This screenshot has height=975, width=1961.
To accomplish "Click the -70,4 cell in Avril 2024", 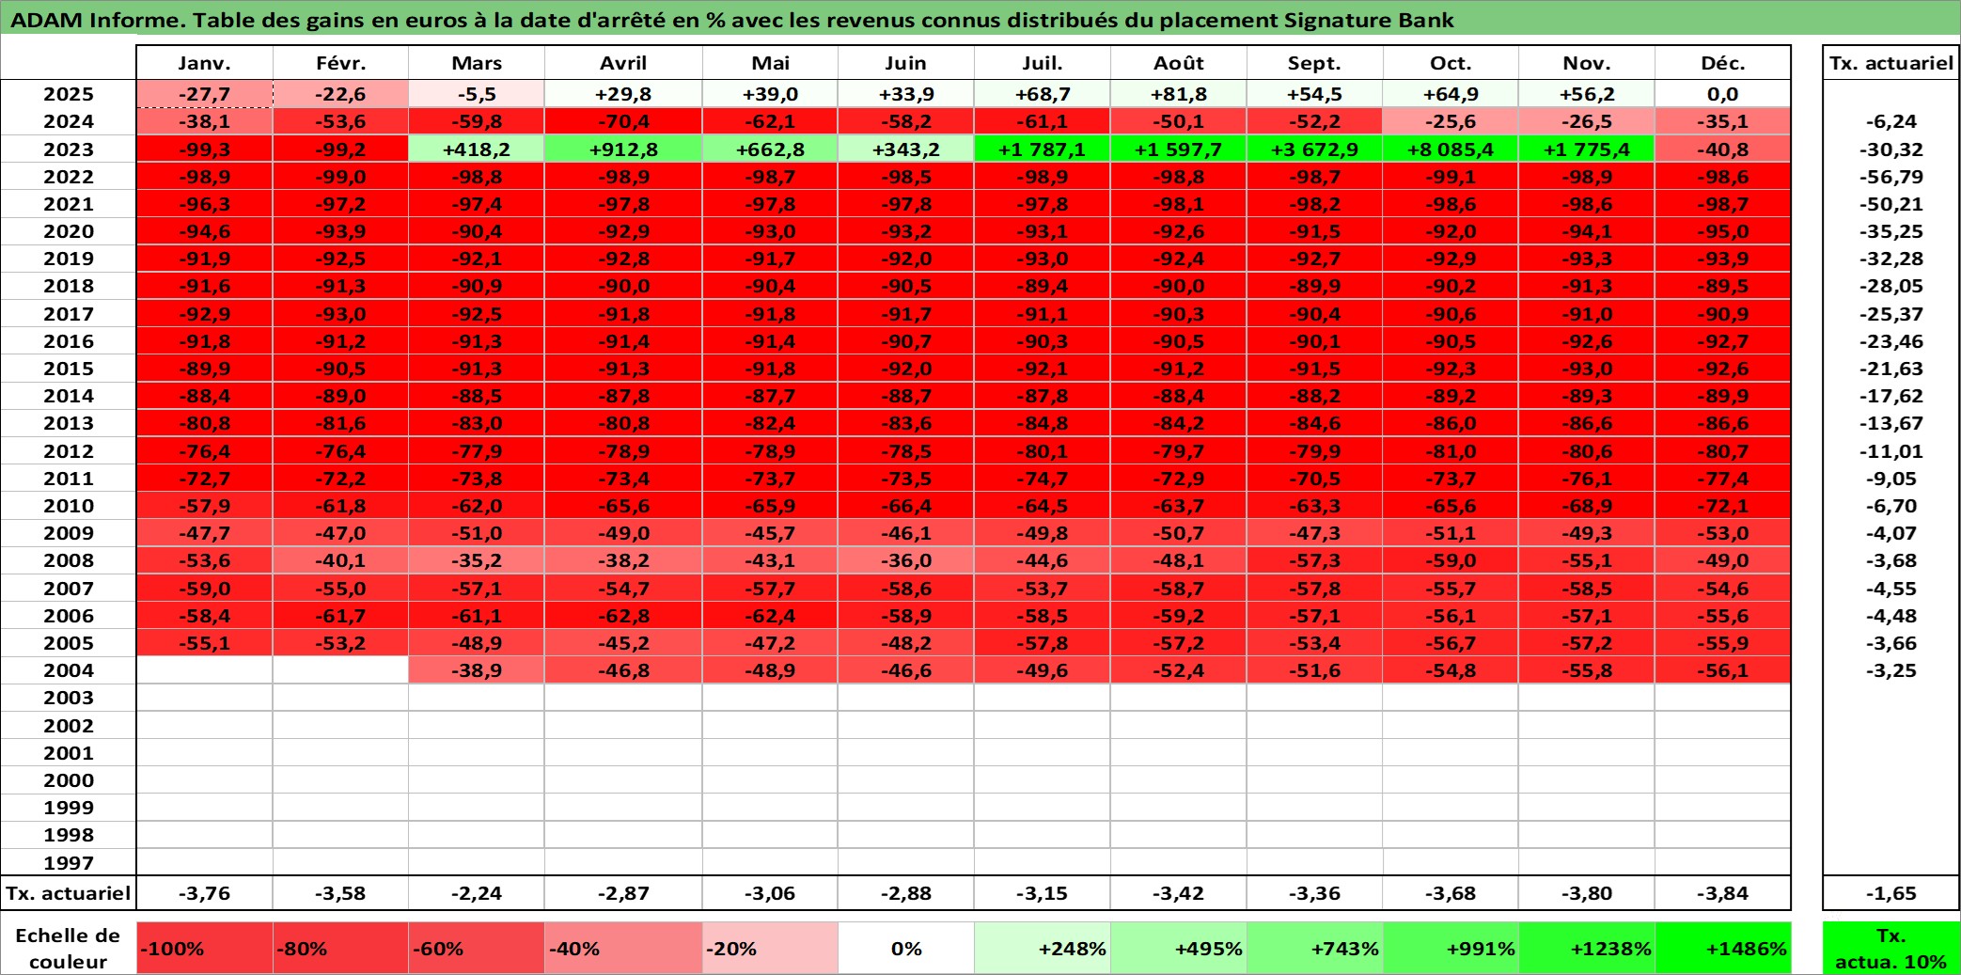I will 623,121.
